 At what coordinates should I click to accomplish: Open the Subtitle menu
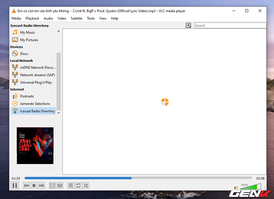[x=77, y=18]
